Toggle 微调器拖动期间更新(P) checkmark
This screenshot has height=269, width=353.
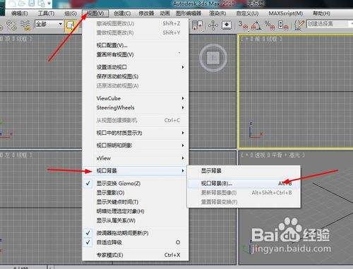pyautogui.click(x=136, y=233)
